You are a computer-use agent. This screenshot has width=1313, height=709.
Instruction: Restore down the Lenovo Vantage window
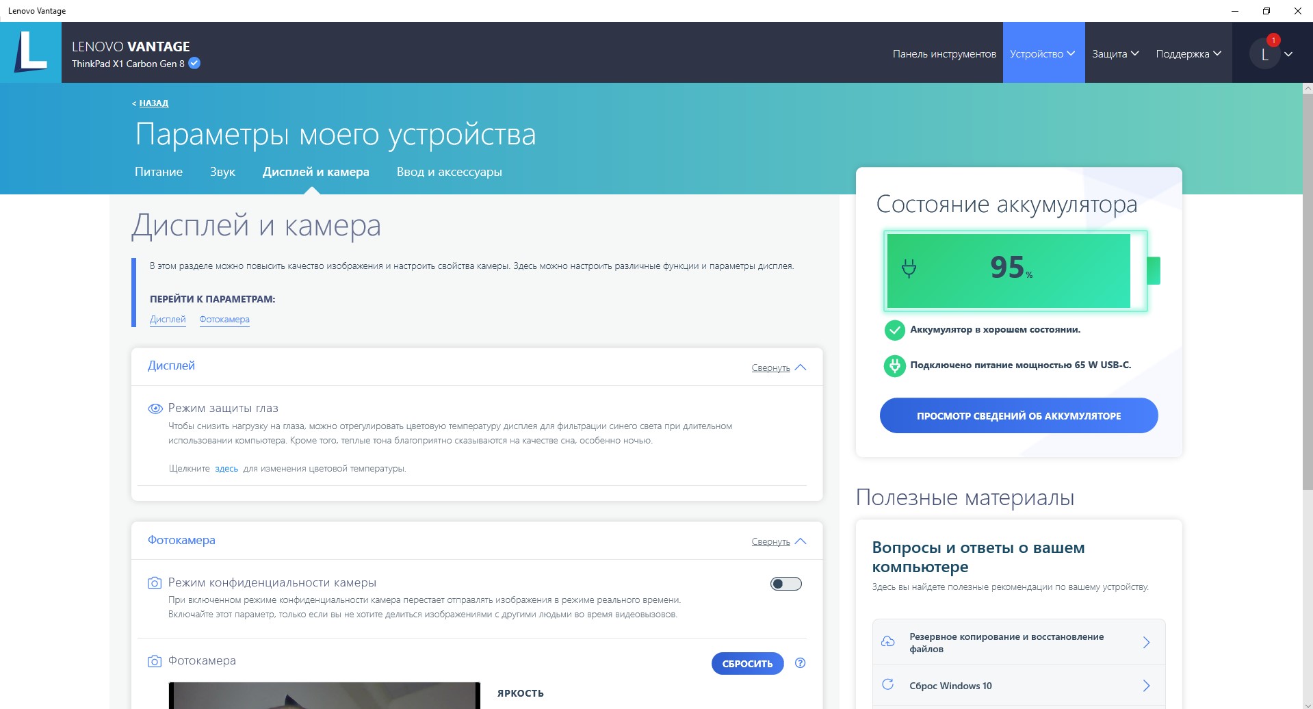tap(1266, 11)
